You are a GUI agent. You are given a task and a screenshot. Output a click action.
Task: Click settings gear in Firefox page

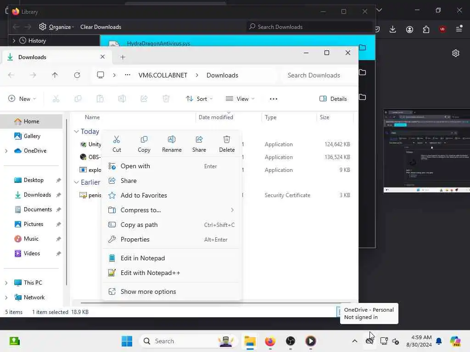coord(456,53)
